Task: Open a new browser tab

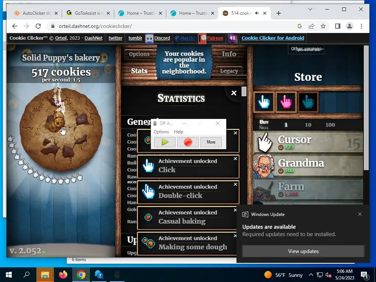Action: (x=278, y=13)
